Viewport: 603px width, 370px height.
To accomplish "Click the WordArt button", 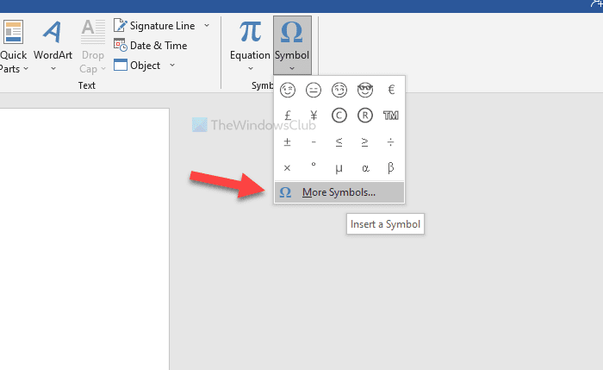I will click(53, 46).
